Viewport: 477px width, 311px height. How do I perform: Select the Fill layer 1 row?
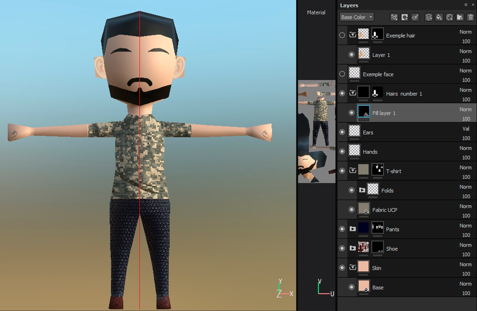click(407, 113)
